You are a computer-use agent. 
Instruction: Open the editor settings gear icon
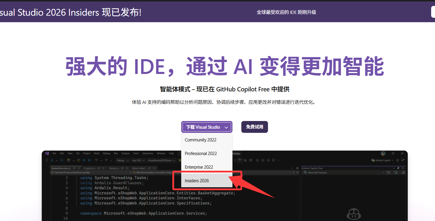[298, 168]
